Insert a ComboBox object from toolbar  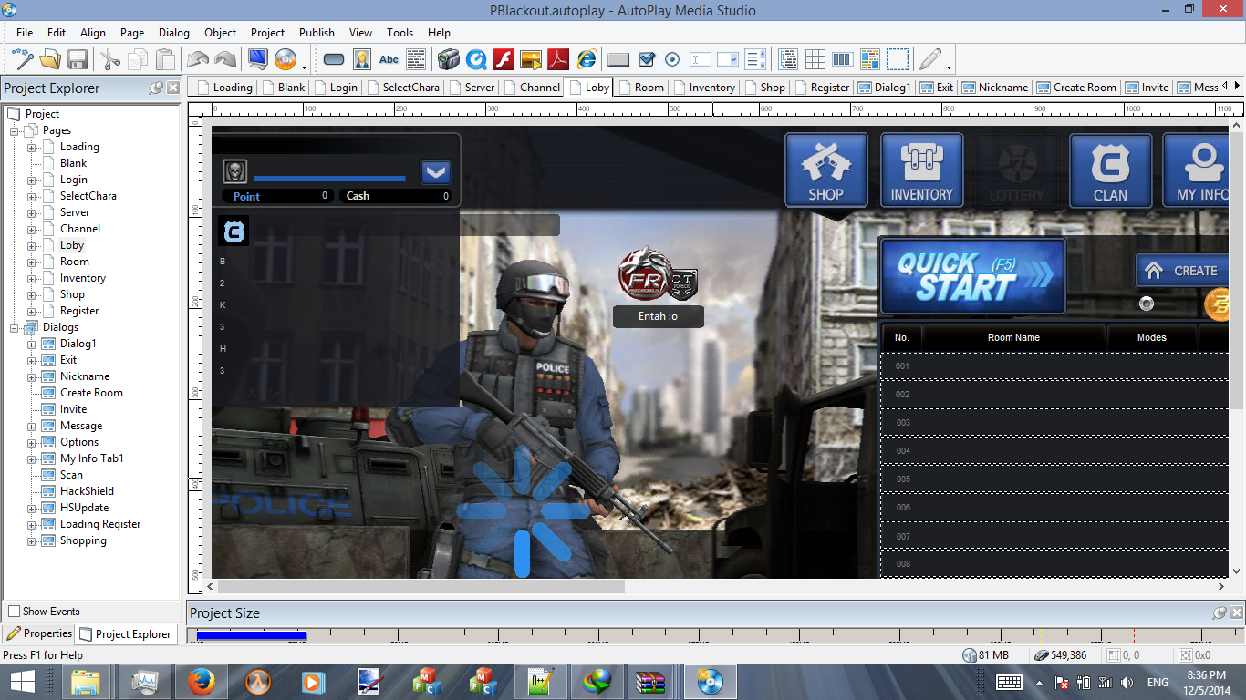[728, 60]
